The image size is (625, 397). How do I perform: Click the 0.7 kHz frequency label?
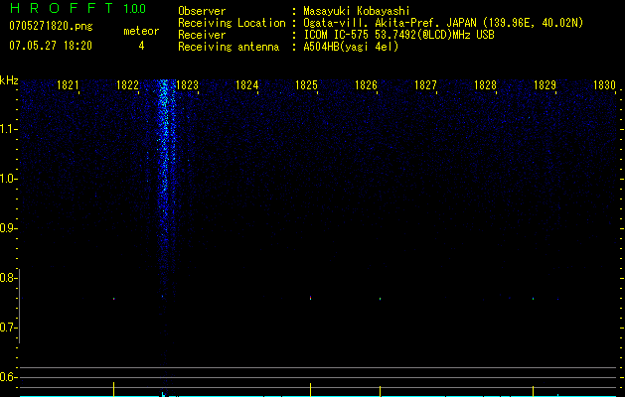click(x=8, y=328)
